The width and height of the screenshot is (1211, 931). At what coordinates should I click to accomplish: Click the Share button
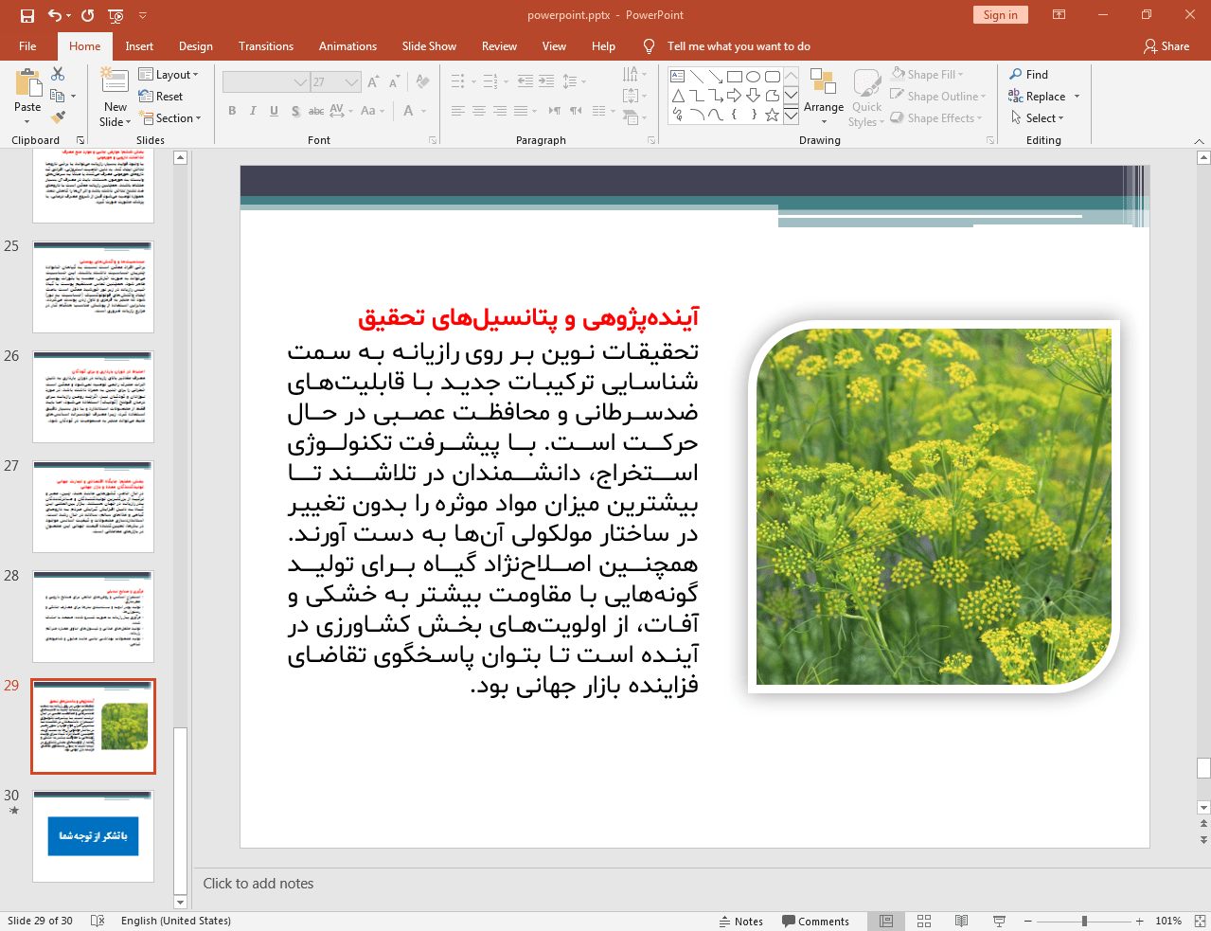pyautogui.click(x=1166, y=46)
